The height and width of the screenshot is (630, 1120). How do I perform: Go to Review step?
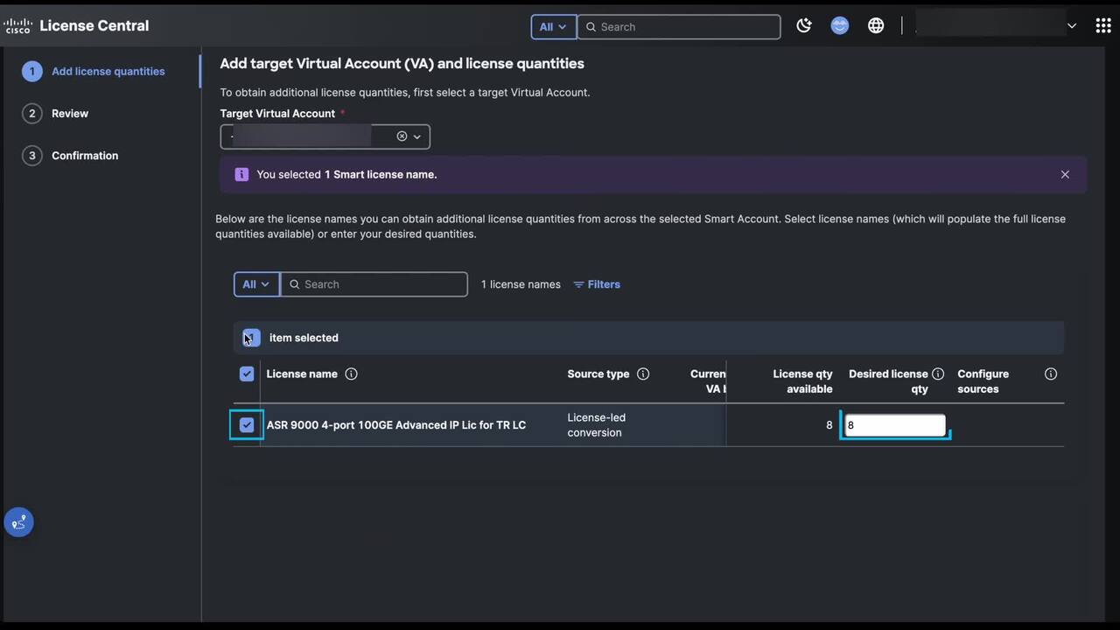point(56,113)
